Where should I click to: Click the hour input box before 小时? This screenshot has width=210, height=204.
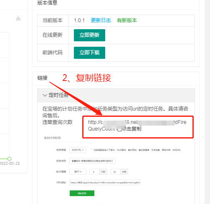point(94,172)
